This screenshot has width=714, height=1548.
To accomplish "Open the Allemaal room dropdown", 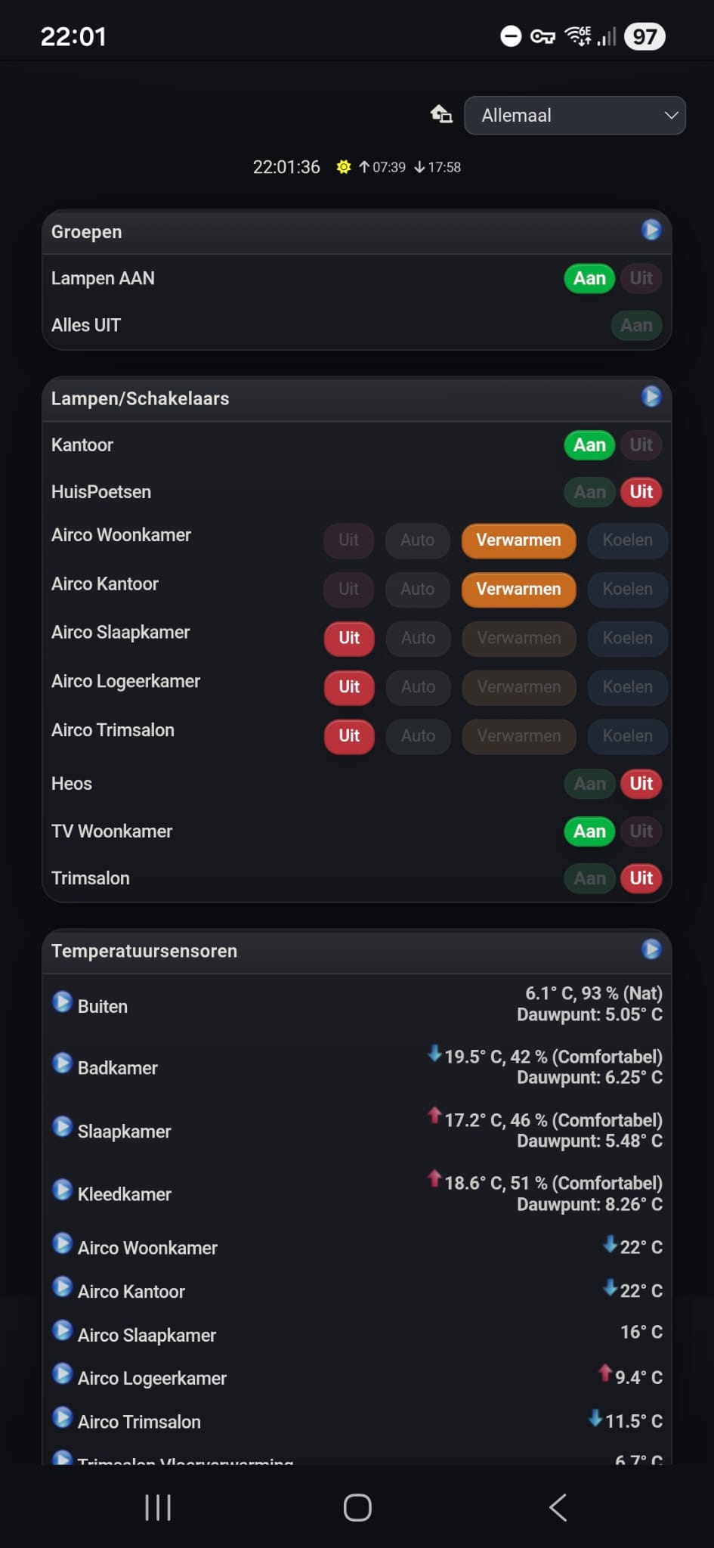I will point(574,116).
